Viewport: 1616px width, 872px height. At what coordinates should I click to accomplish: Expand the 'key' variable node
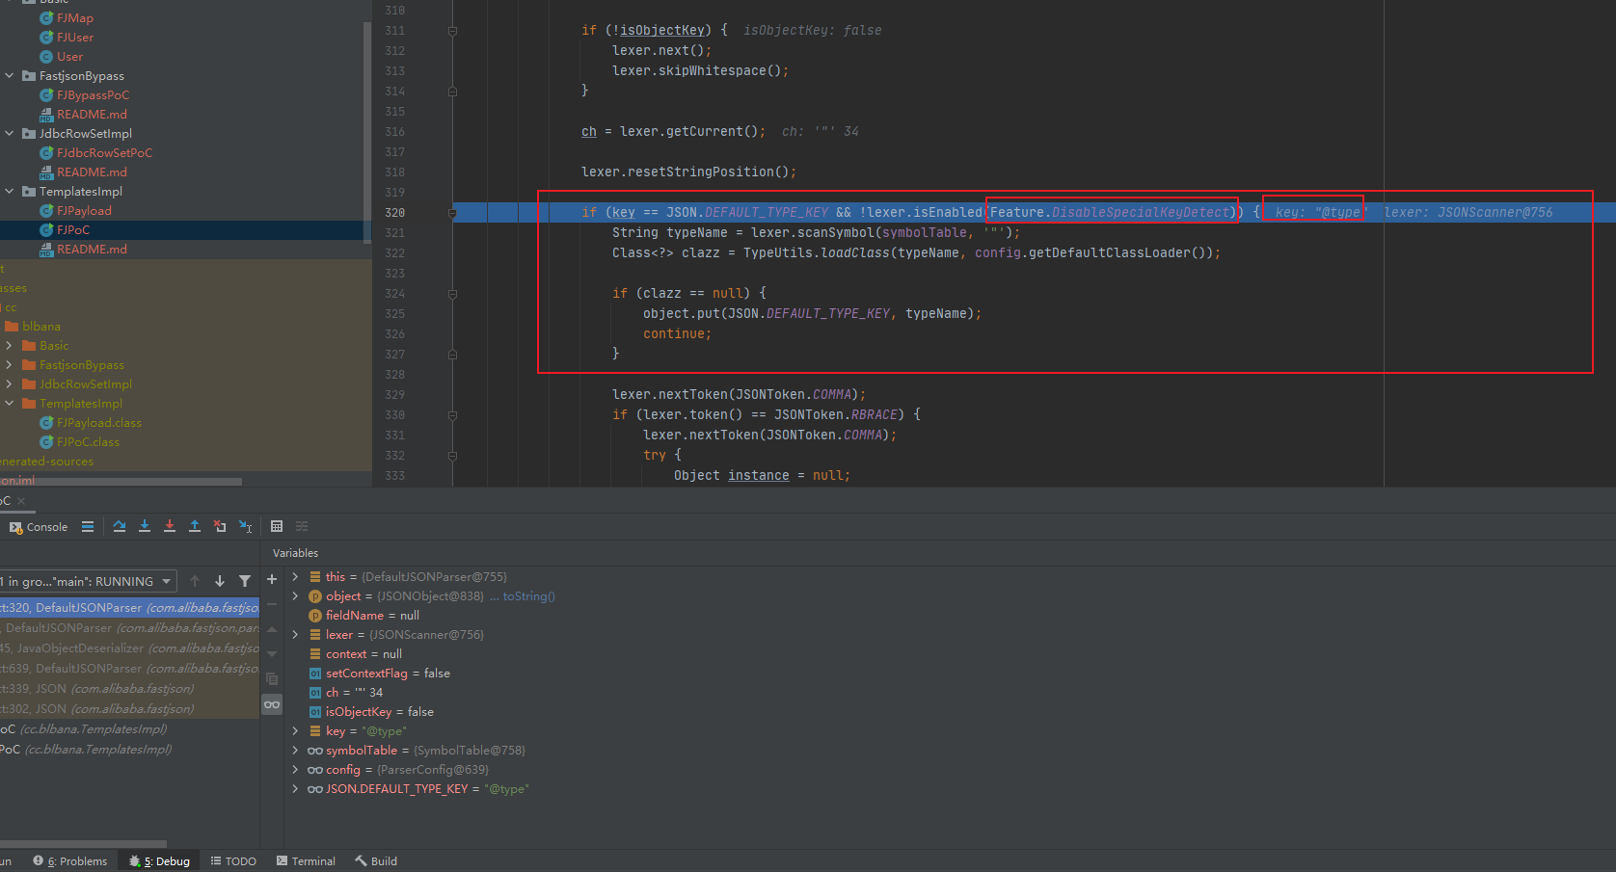point(295,731)
